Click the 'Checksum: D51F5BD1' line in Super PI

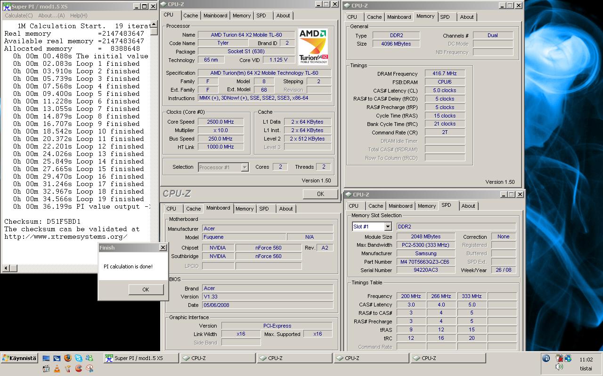click(x=42, y=221)
